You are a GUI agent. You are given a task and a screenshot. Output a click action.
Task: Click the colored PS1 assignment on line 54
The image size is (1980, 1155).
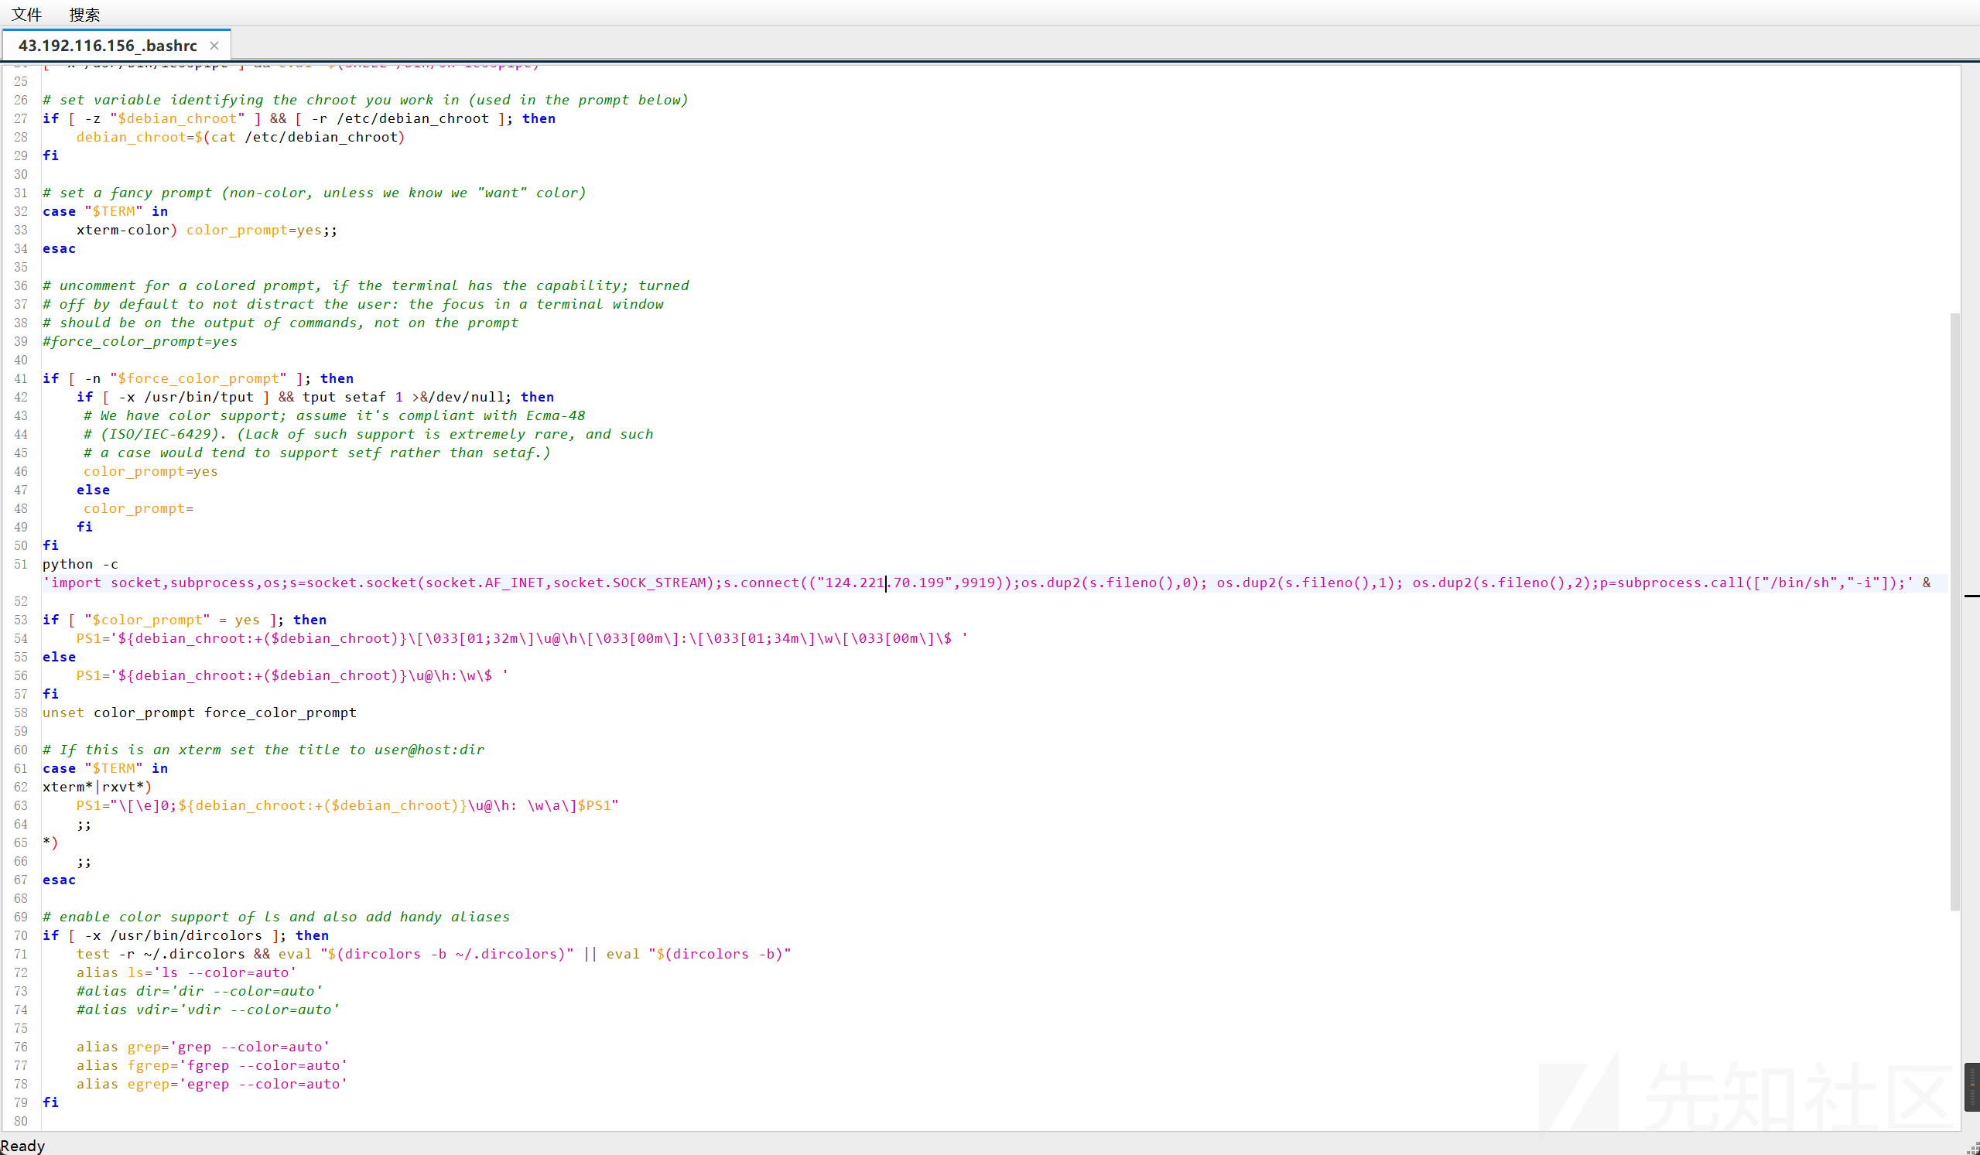522,638
